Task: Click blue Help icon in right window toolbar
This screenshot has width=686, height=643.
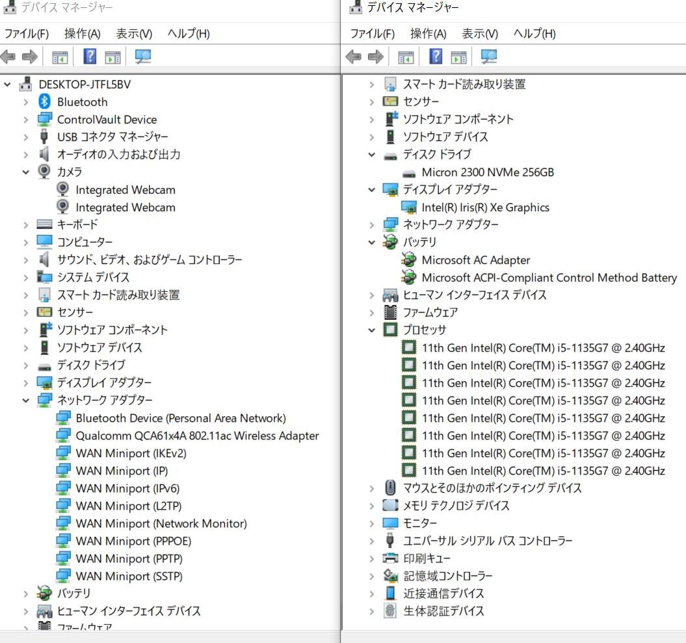Action: (436, 56)
